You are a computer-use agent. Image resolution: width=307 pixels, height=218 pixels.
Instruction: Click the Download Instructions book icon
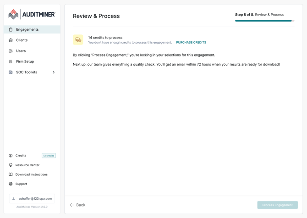pyautogui.click(x=11, y=174)
